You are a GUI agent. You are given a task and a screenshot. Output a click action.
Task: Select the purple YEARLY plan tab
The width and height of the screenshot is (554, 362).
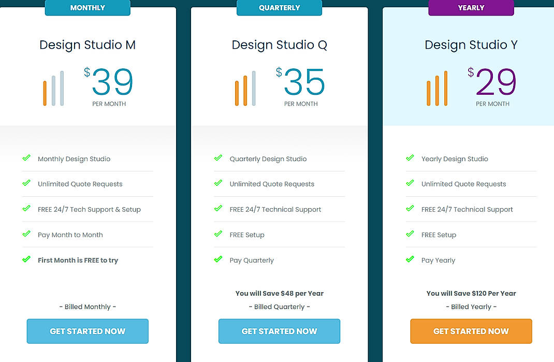pyautogui.click(x=471, y=7)
